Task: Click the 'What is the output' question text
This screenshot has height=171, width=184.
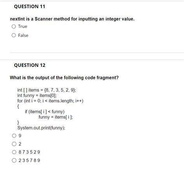Action: click(x=64, y=78)
